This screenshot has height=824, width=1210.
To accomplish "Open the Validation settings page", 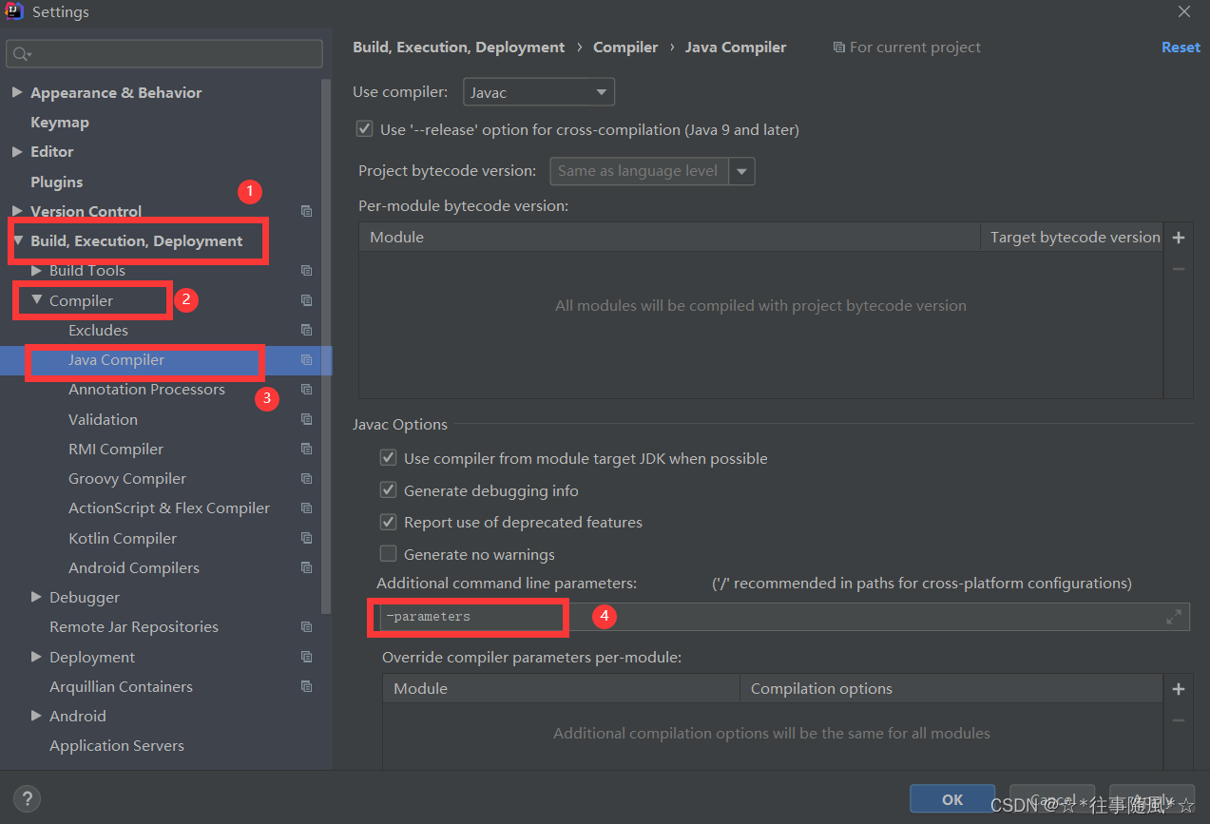I will click(103, 419).
